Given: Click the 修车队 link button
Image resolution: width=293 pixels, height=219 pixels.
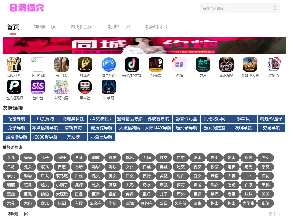Looking at the screenshot, I should tap(243, 119).
